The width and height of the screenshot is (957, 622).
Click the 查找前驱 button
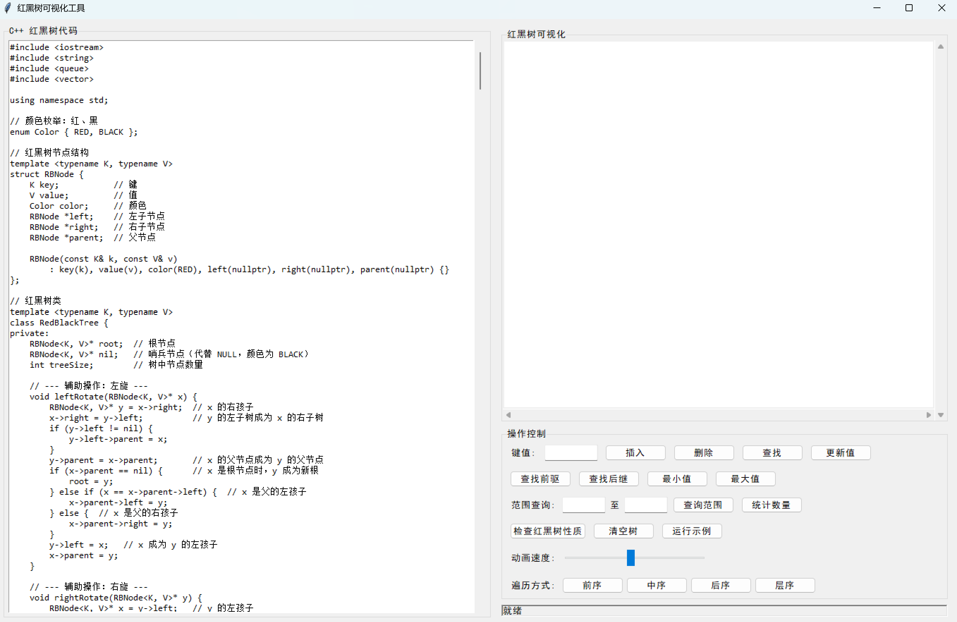coord(540,479)
